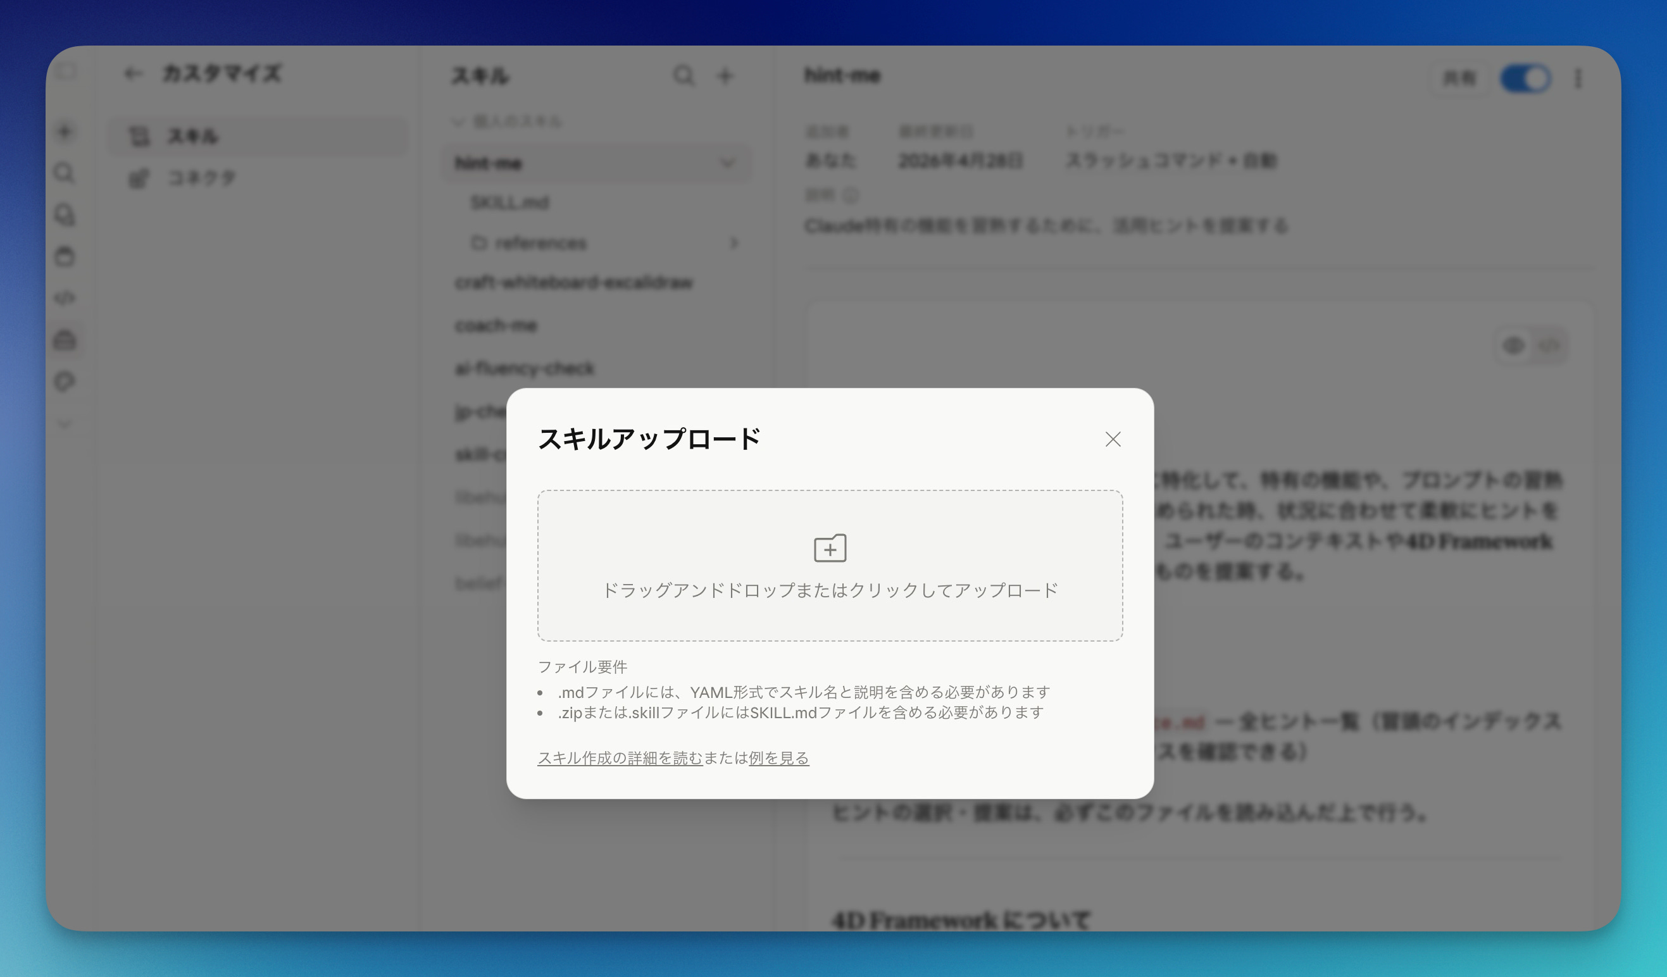
Task: Click the projects icon in left rail
Action: coord(64,257)
